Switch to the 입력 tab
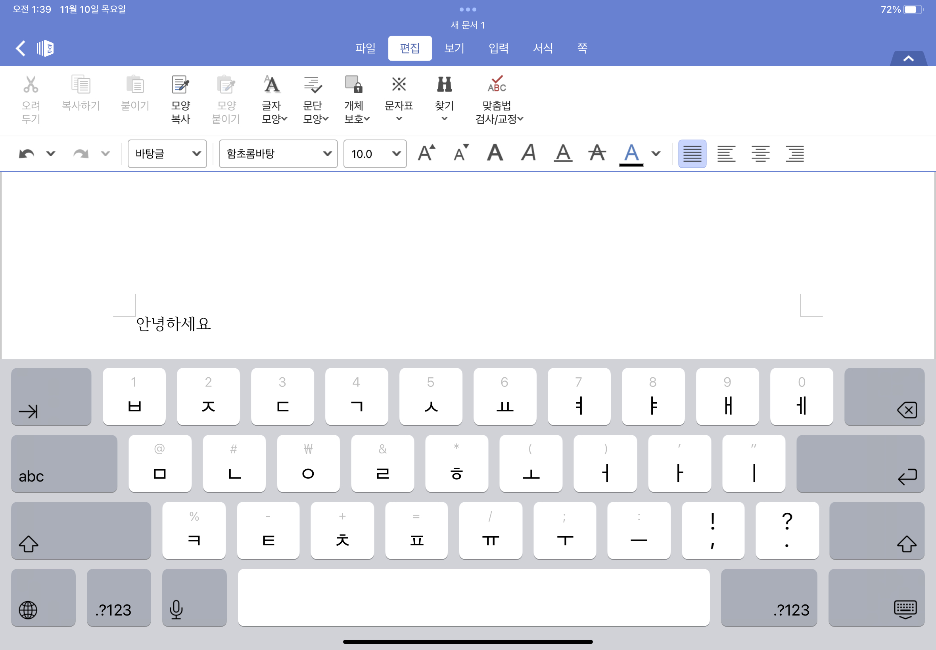 499,48
